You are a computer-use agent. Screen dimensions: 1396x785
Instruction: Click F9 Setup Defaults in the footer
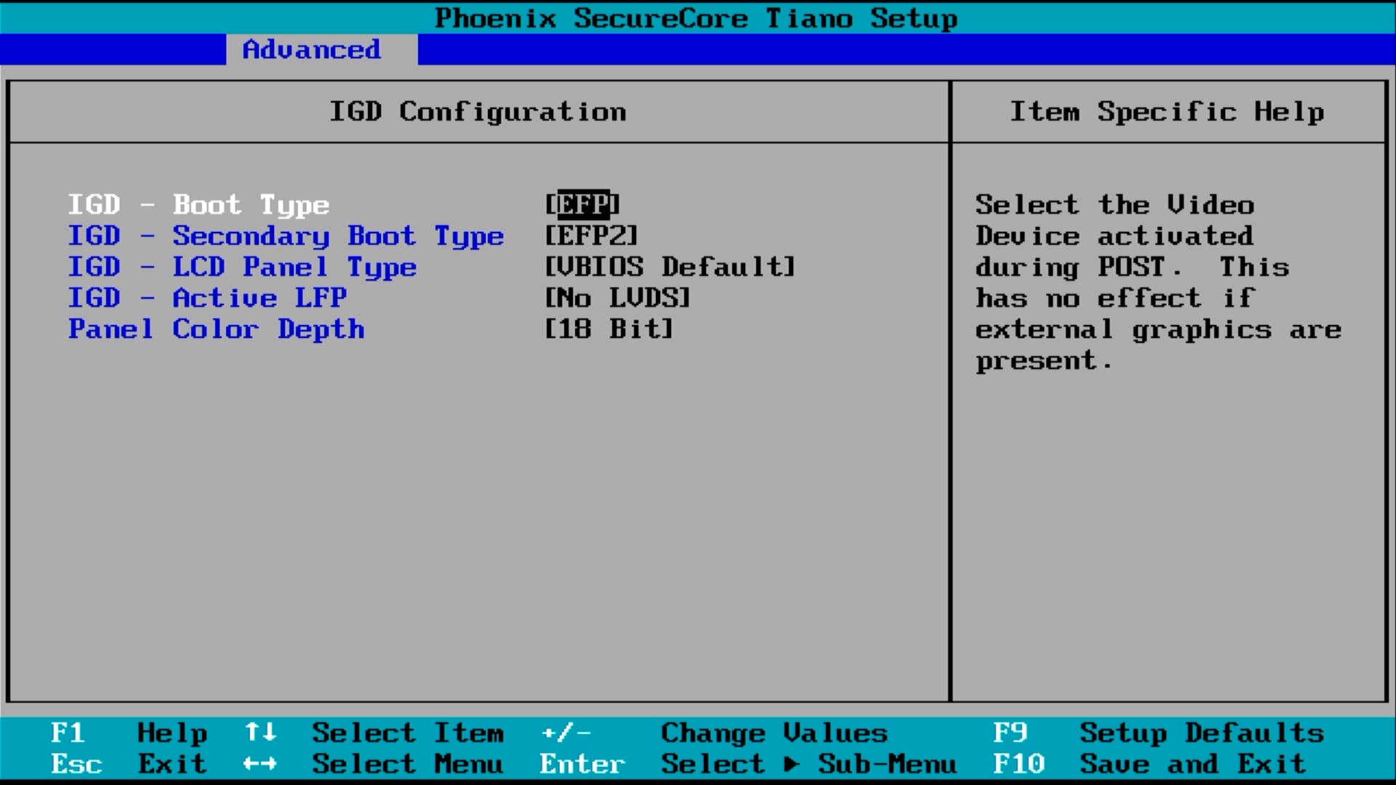tap(1158, 733)
